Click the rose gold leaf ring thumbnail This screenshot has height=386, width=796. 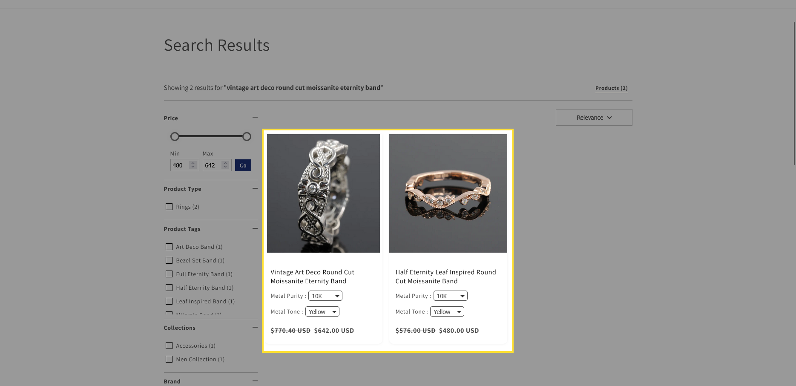click(x=448, y=193)
